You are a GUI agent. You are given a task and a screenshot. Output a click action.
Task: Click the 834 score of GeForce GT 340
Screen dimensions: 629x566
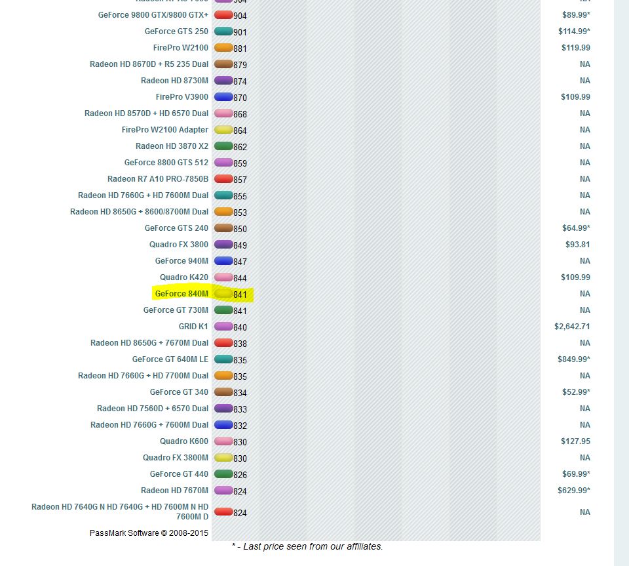point(240,393)
